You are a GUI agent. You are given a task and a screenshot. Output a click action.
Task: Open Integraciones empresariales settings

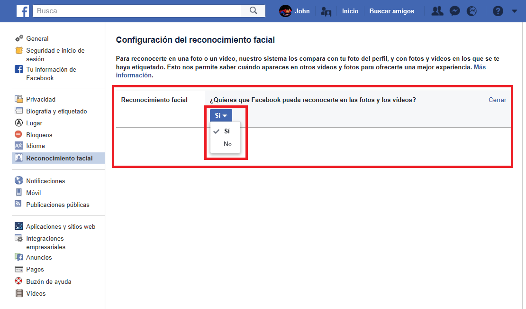coord(46,243)
